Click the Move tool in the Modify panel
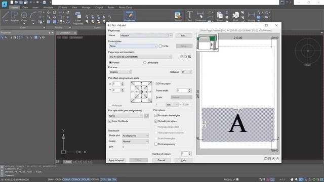The width and height of the screenshot is (324, 182). (49, 13)
